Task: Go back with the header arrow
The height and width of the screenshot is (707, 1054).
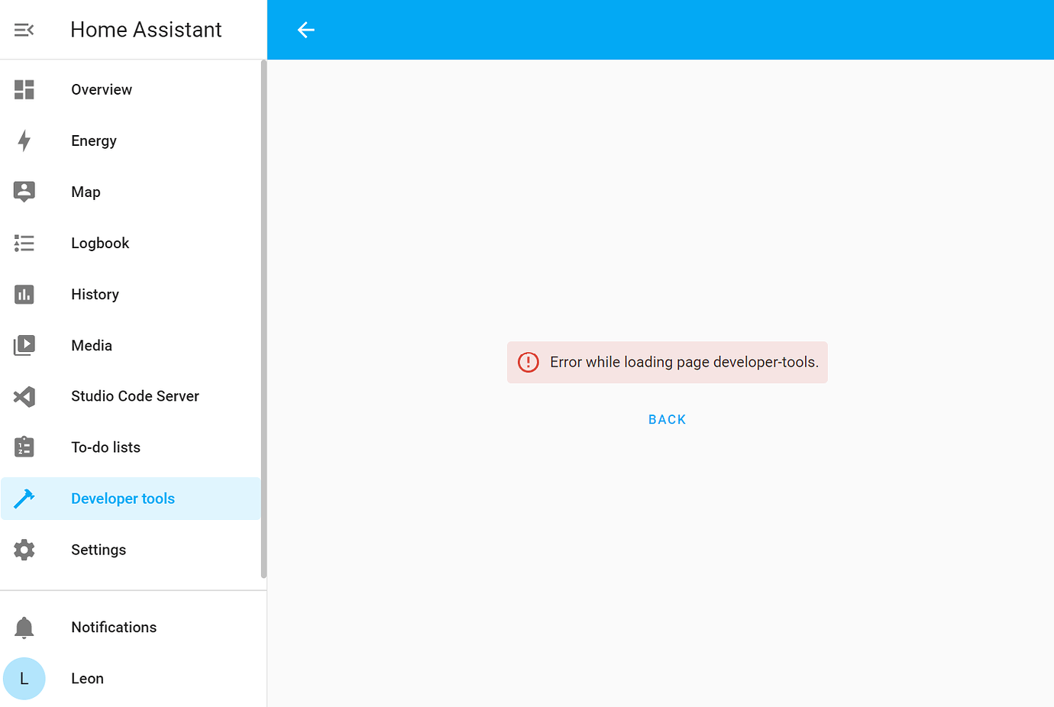Action: (306, 30)
